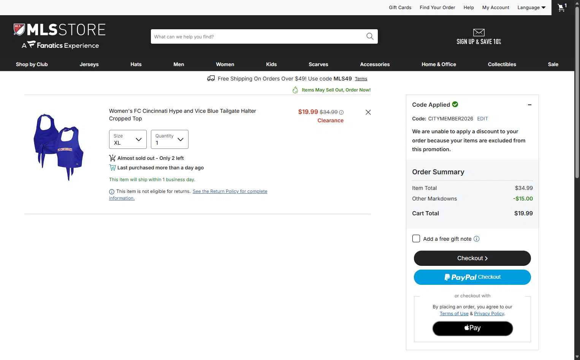Open the Jerseys menu

pos(89,64)
